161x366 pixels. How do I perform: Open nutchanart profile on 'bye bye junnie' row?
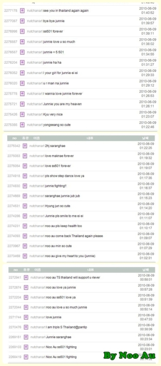pyautogui.click(x=35, y=21)
